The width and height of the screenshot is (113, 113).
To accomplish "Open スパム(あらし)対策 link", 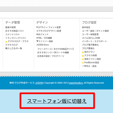I will [x=91, y=38].
